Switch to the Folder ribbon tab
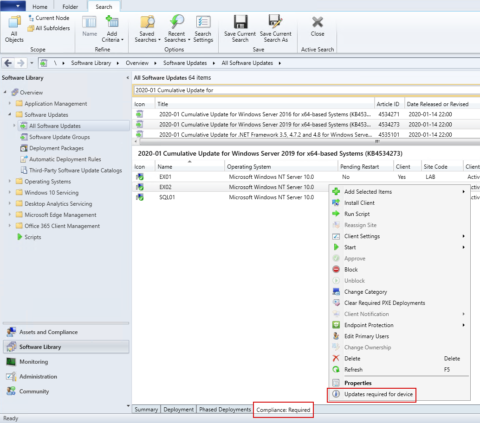 tap(70, 7)
